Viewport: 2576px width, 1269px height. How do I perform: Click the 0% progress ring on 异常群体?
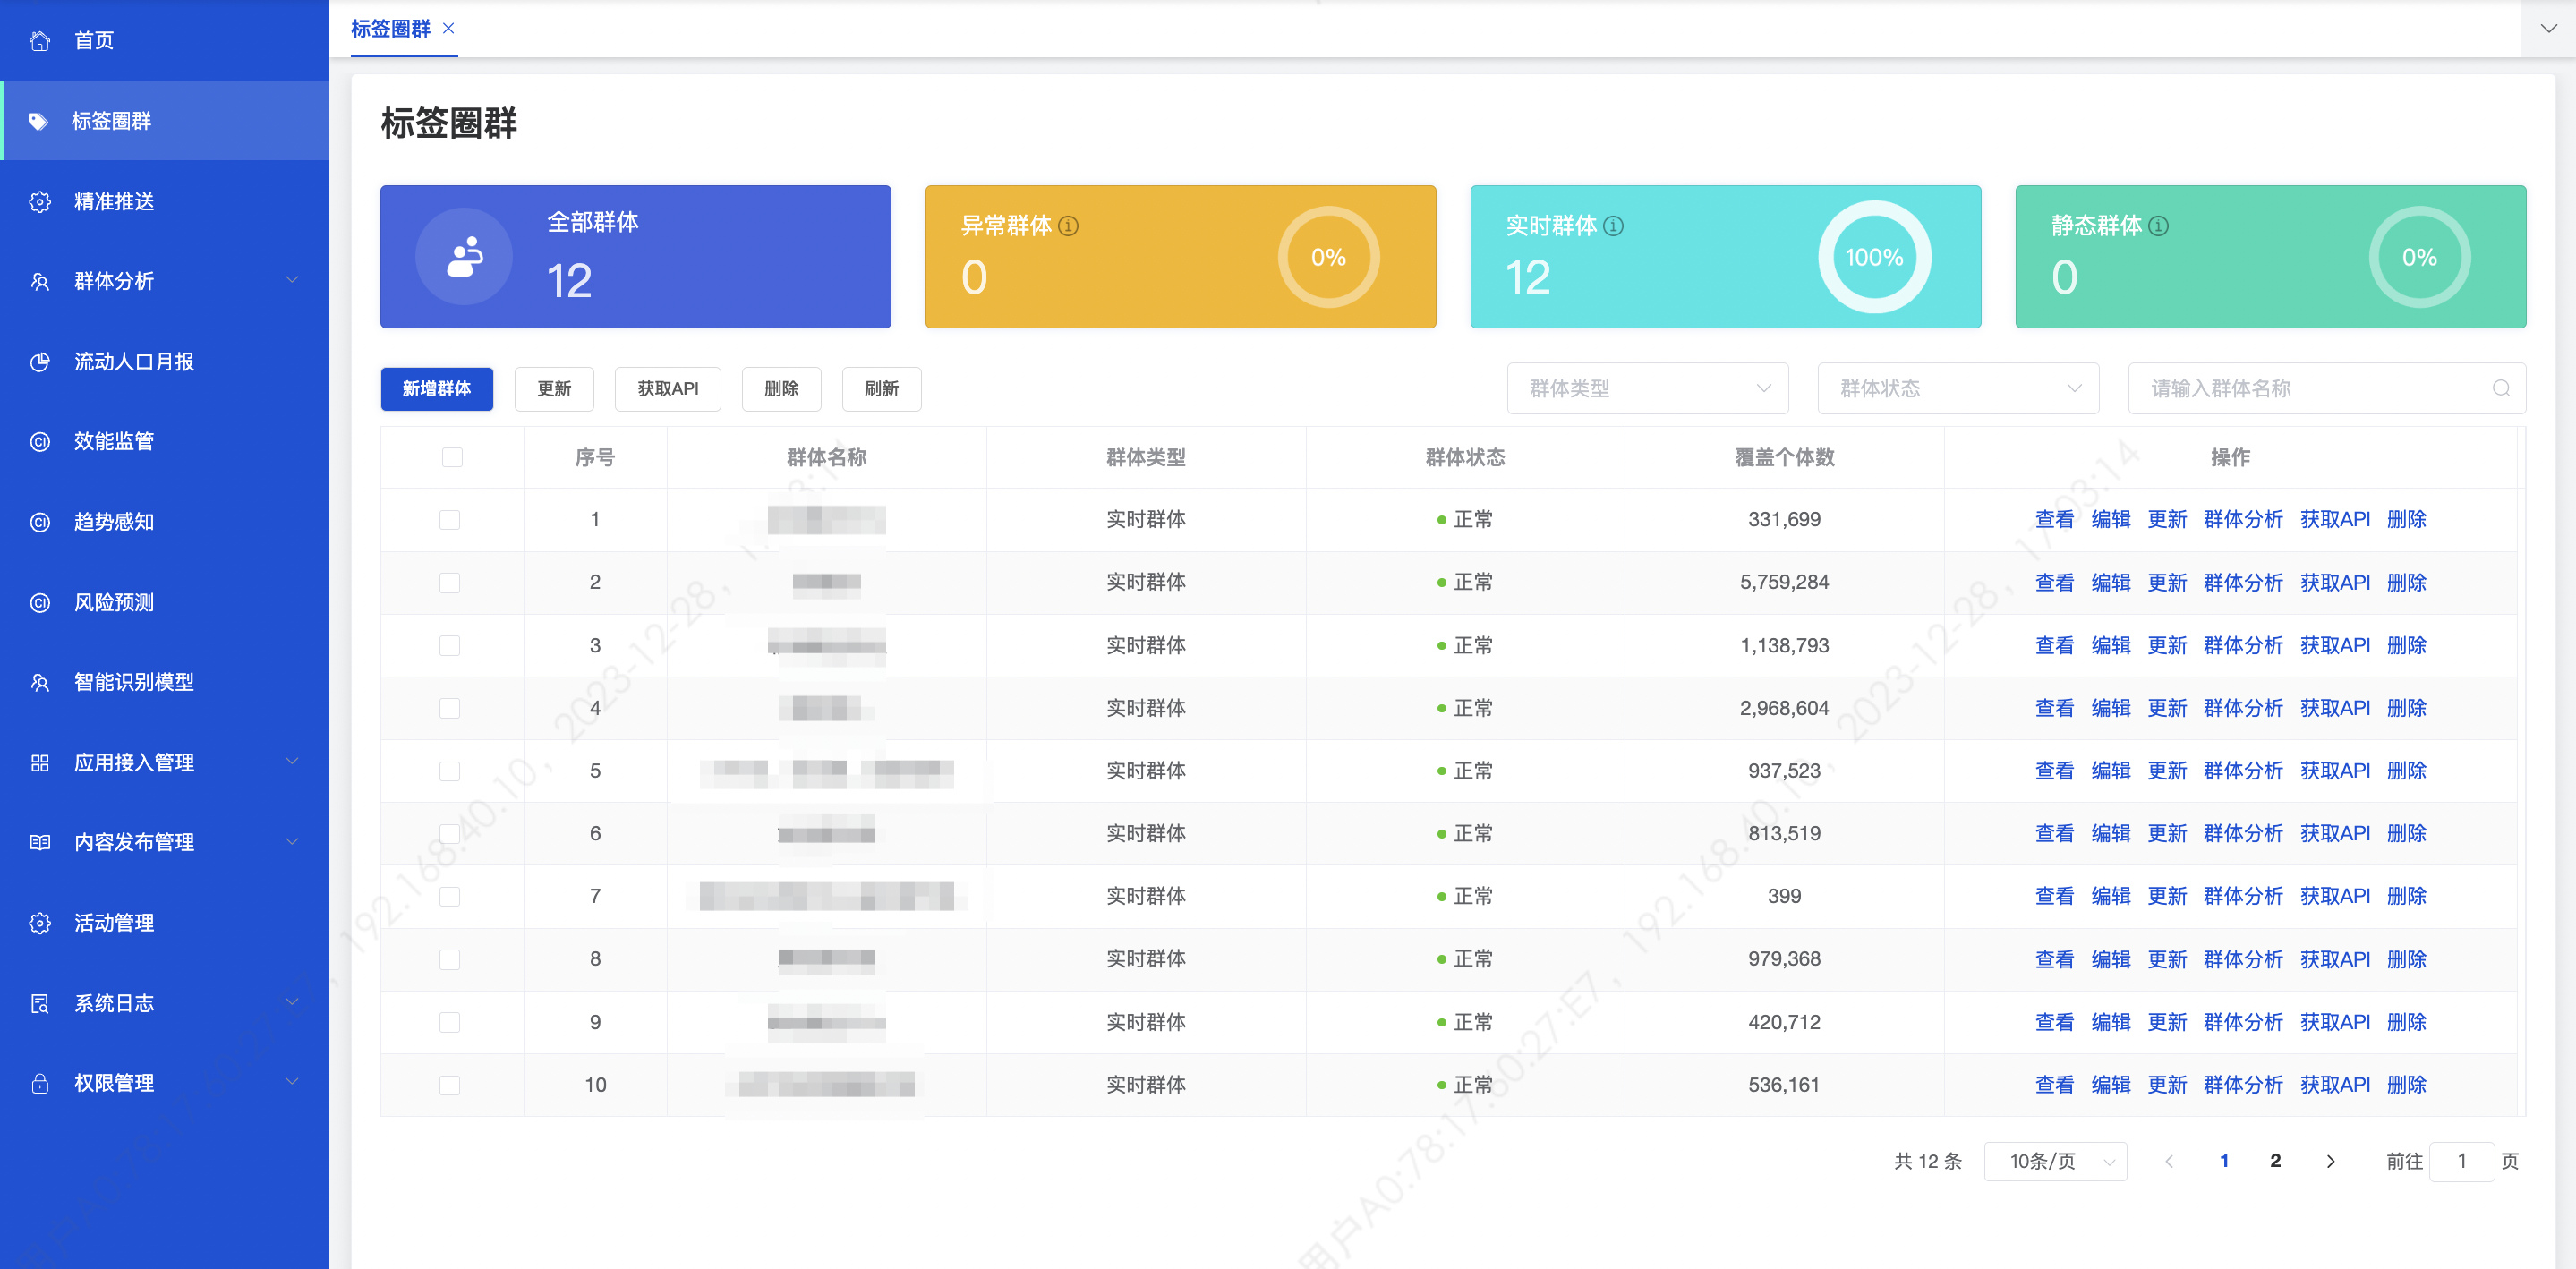[x=1328, y=257]
